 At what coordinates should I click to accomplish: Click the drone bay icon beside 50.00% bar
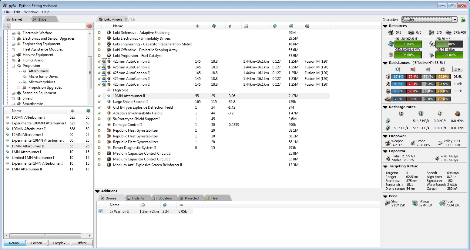click(432, 44)
